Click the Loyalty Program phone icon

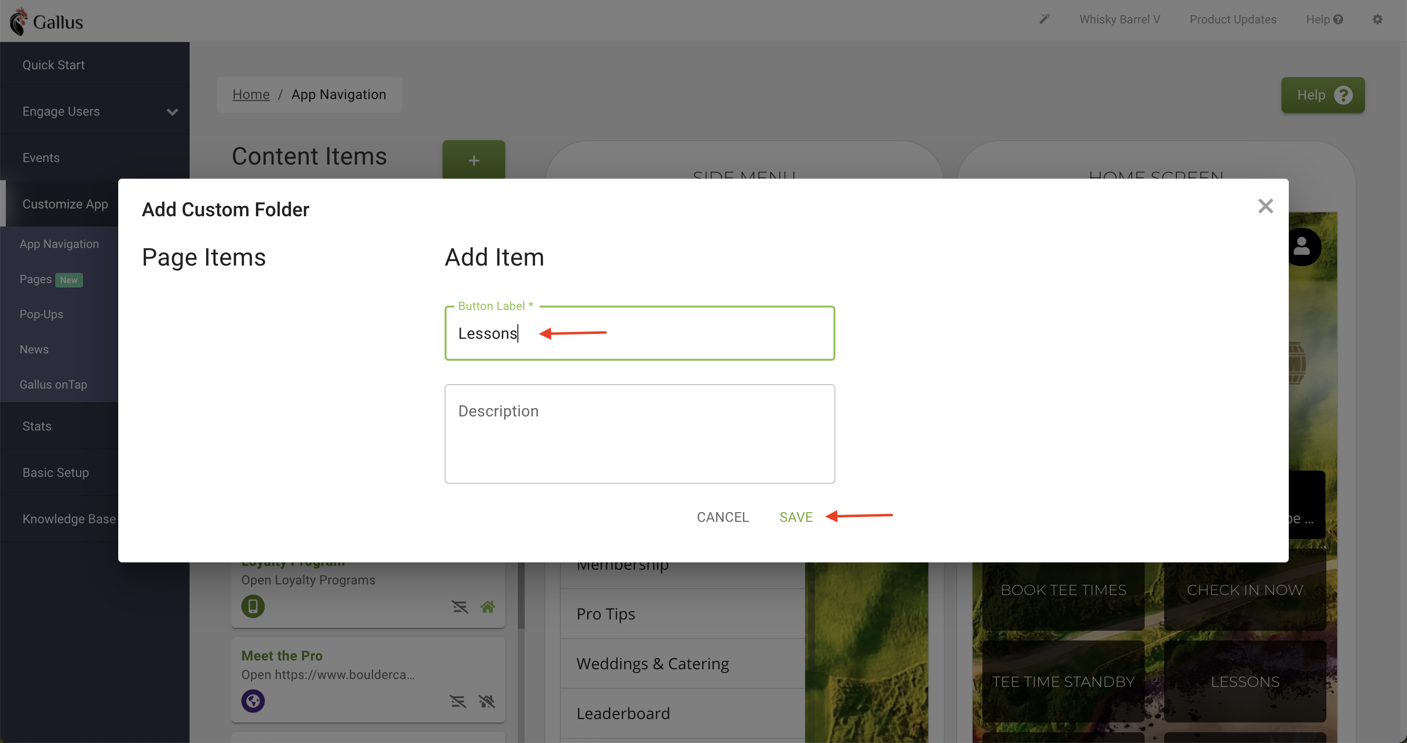253,606
